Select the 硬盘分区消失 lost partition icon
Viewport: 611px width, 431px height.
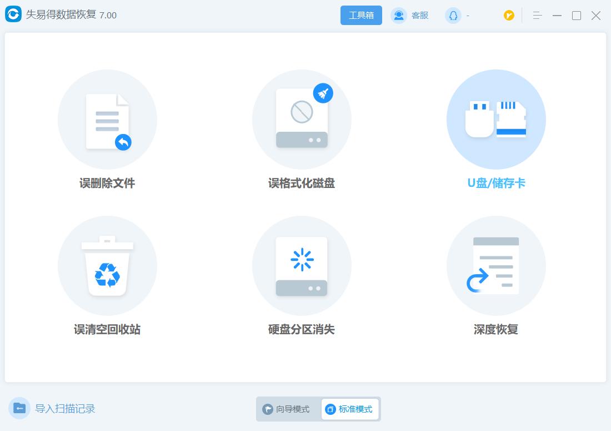[x=302, y=265]
